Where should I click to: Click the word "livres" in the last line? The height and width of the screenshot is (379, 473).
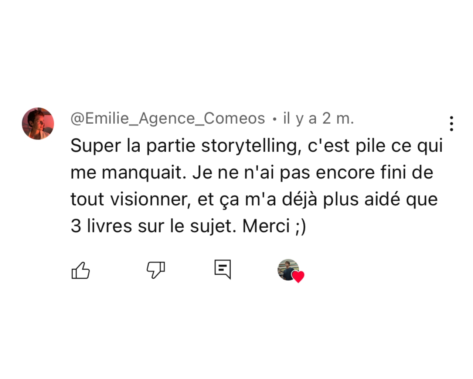(x=109, y=226)
